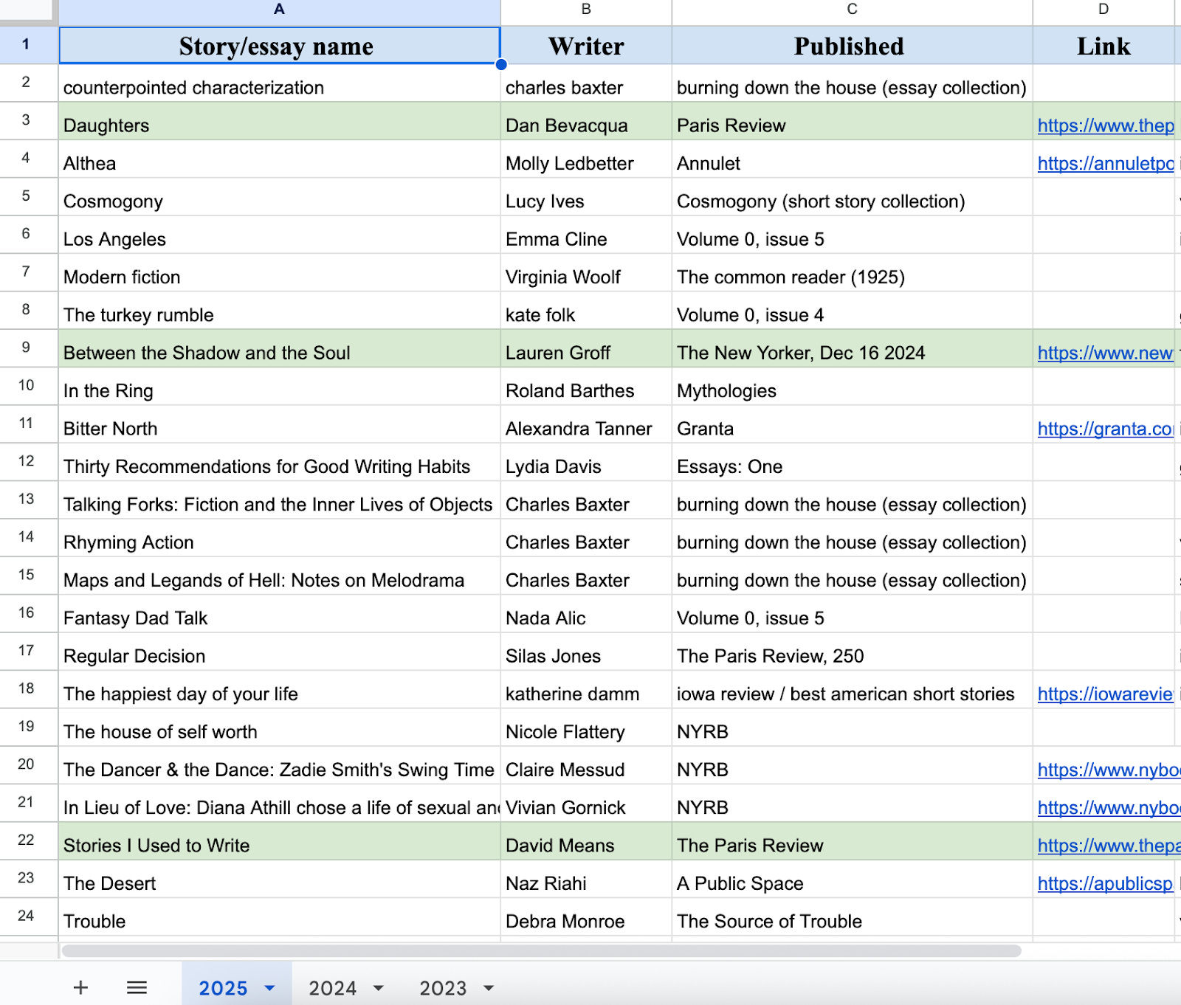Open the 2025 tab dropdown arrow
This screenshot has height=1005, width=1181.
269,988
